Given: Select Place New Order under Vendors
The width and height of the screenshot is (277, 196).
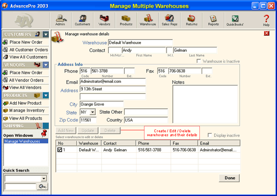Looking at the screenshot, I should (26, 72).
